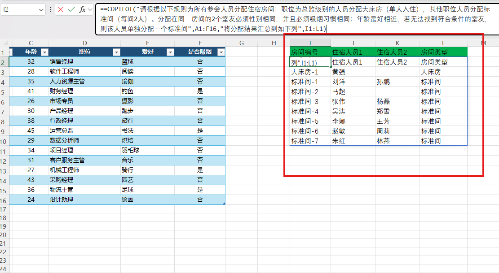The image size is (499, 273).
Task: Select age cell 45
Action: pyautogui.click(x=31, y=130)
